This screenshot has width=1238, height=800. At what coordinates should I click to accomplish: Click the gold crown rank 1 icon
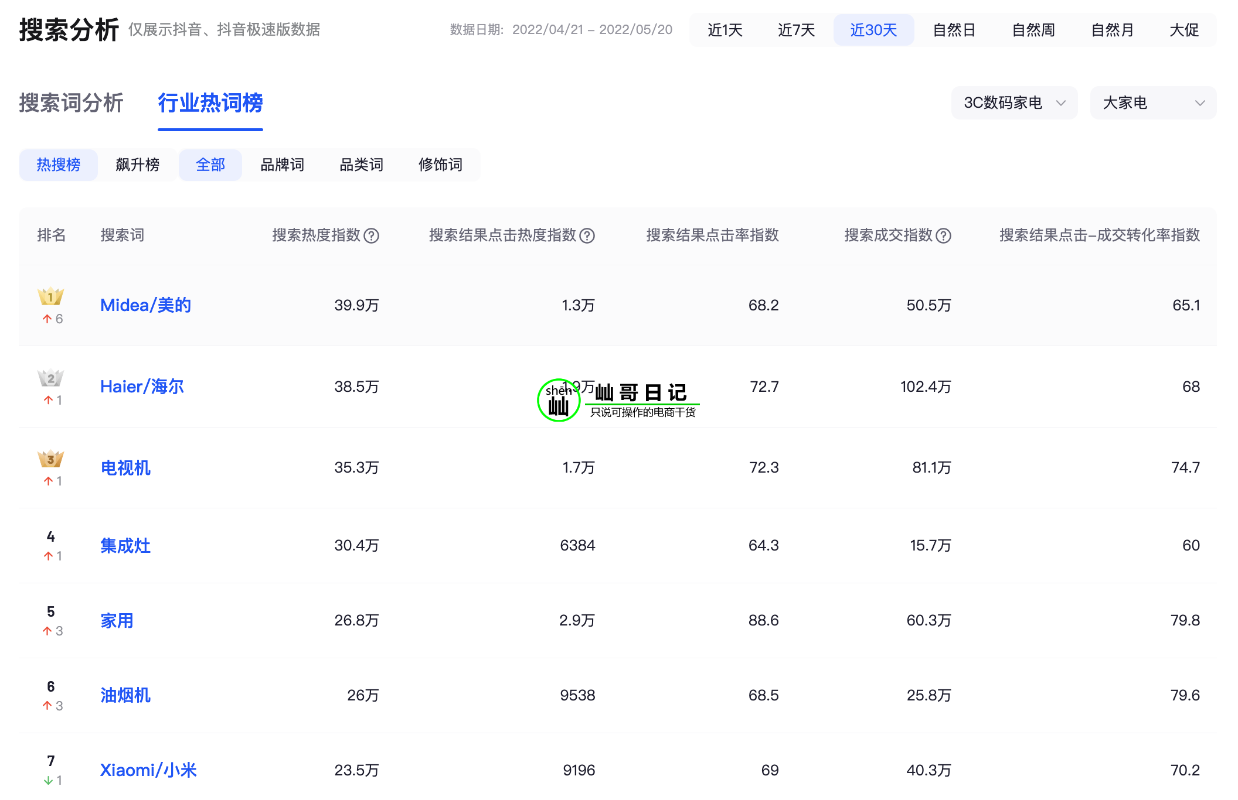pyautogui.click(x=51, y=296)
